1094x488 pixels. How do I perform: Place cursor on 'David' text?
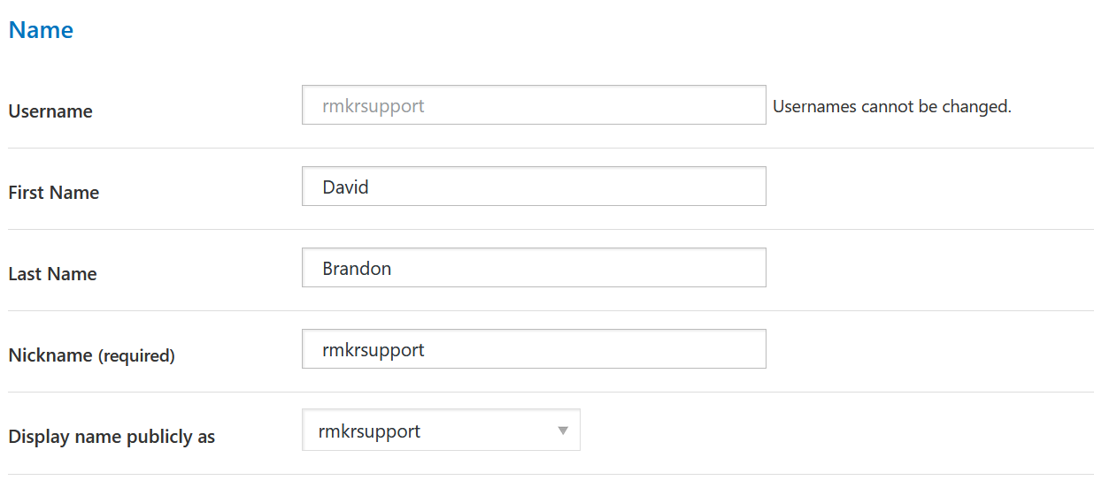click(345, 187)
